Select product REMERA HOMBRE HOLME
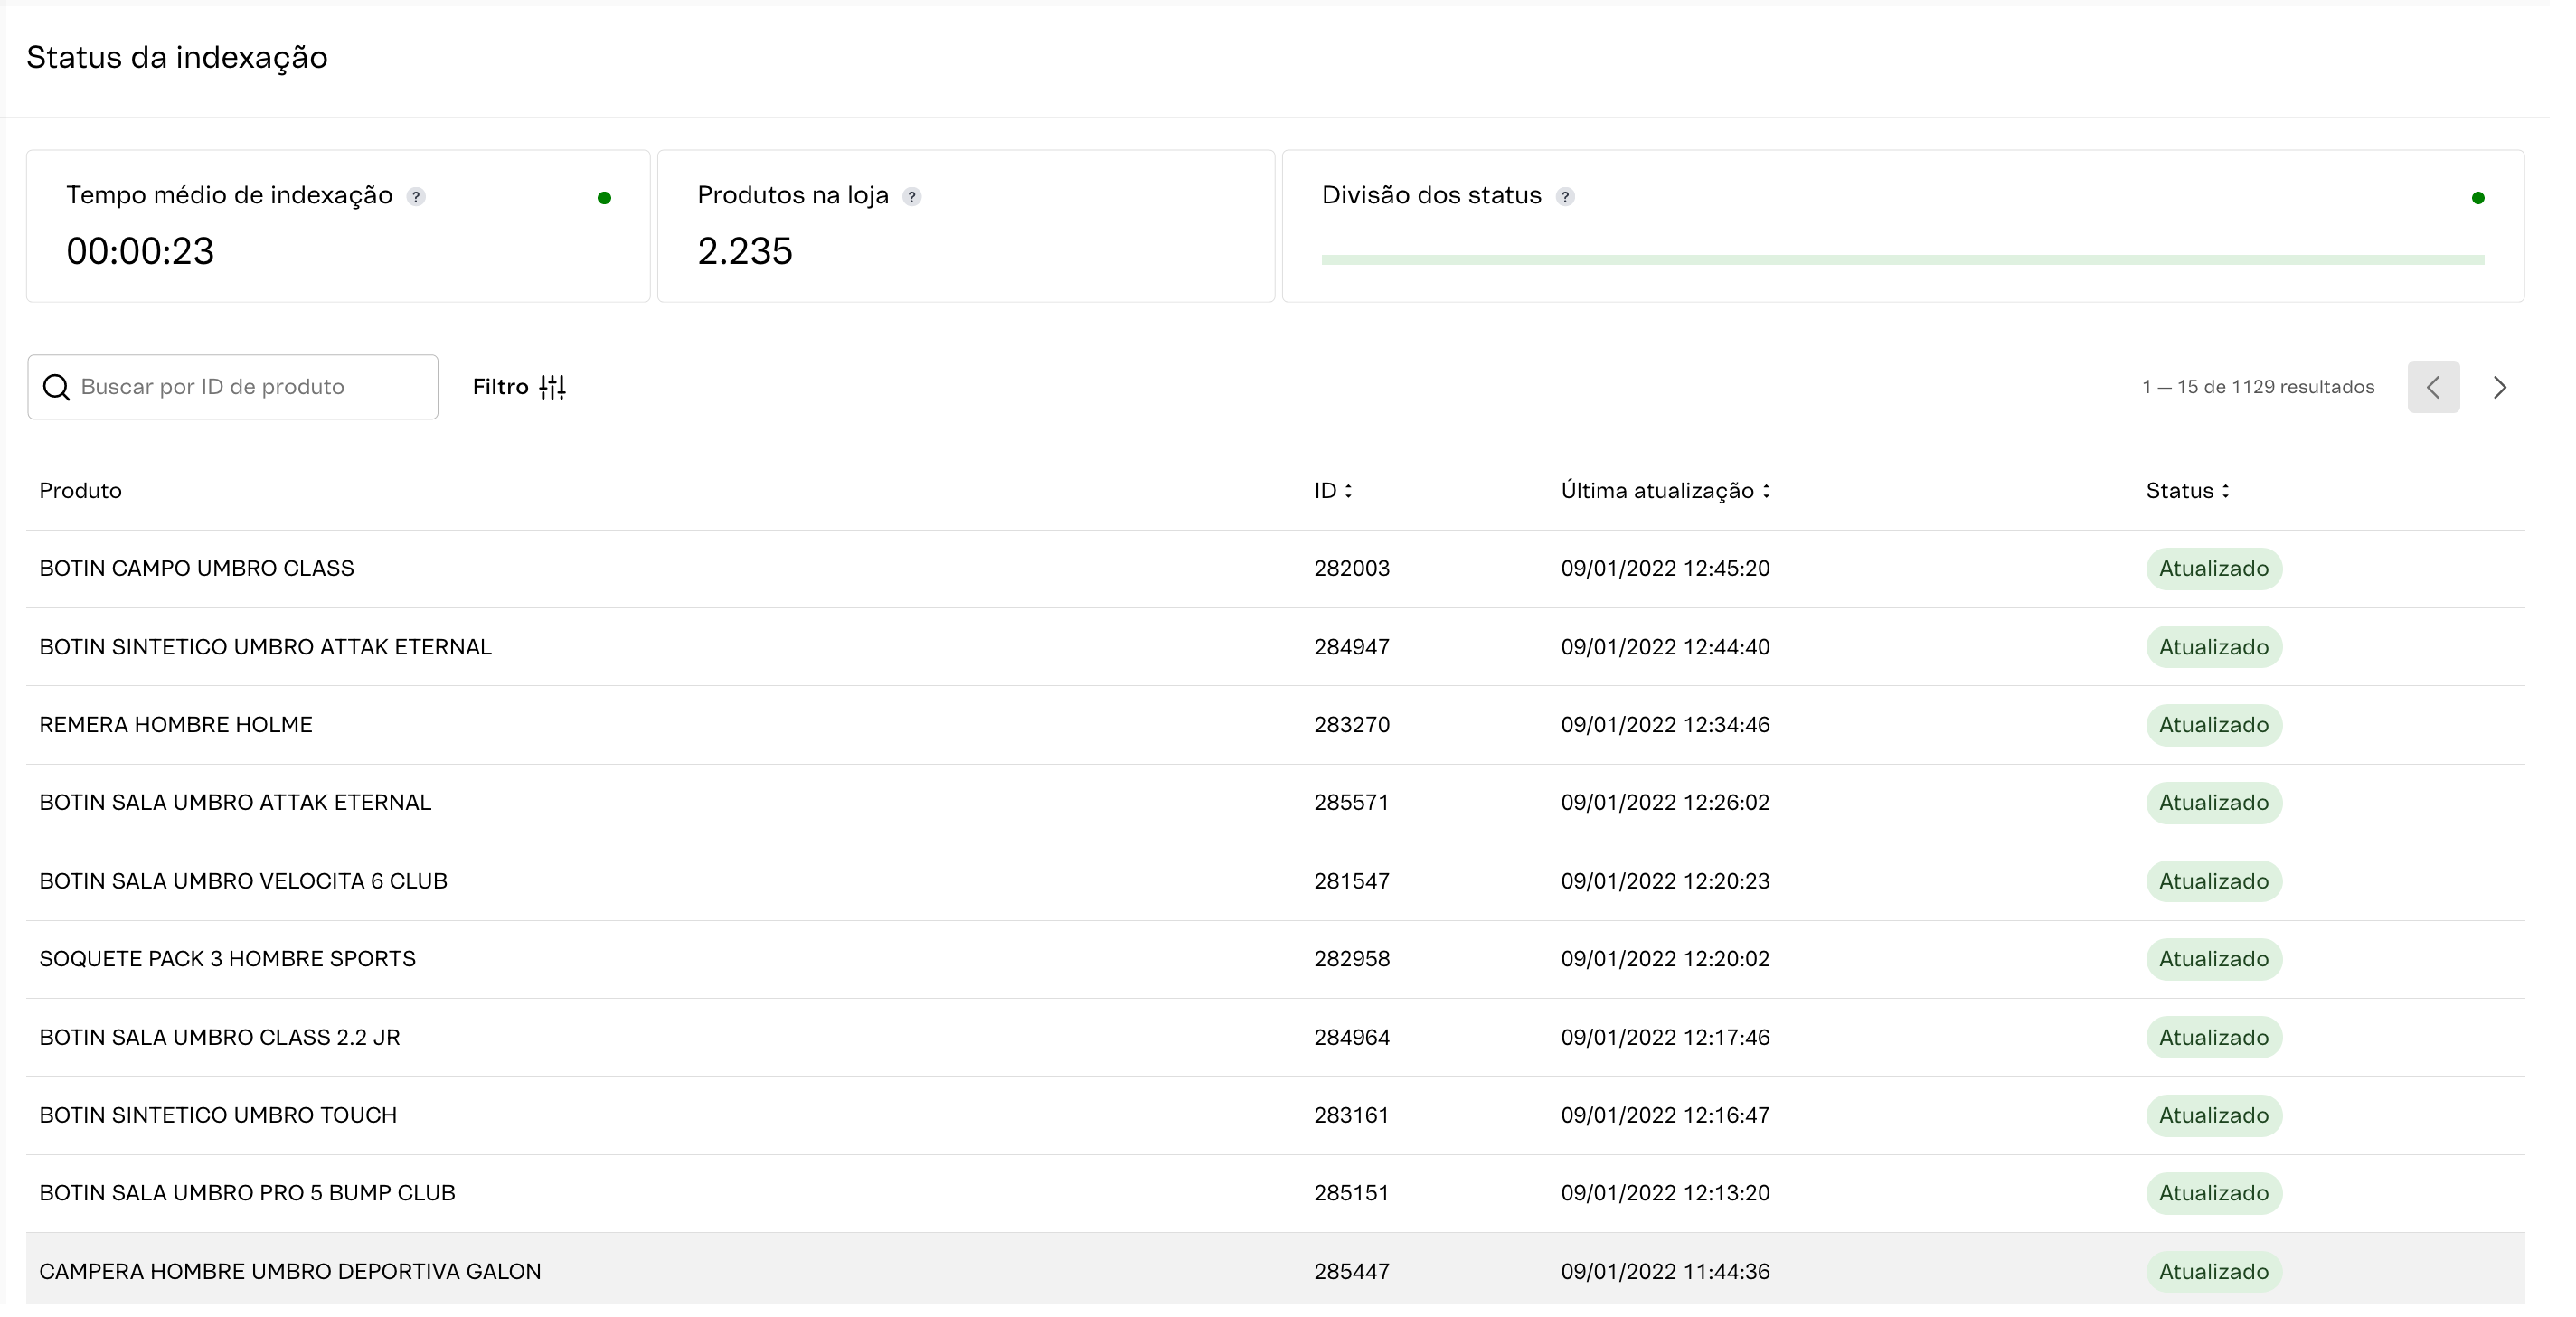 (x=176, y=725)
